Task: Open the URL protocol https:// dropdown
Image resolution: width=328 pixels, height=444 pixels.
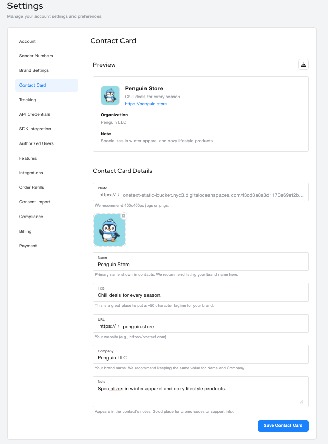Action: point(110,326)
